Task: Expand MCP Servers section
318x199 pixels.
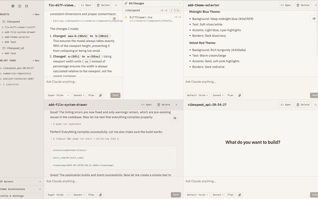Action: pyautogui.click(x=21, y=181)
